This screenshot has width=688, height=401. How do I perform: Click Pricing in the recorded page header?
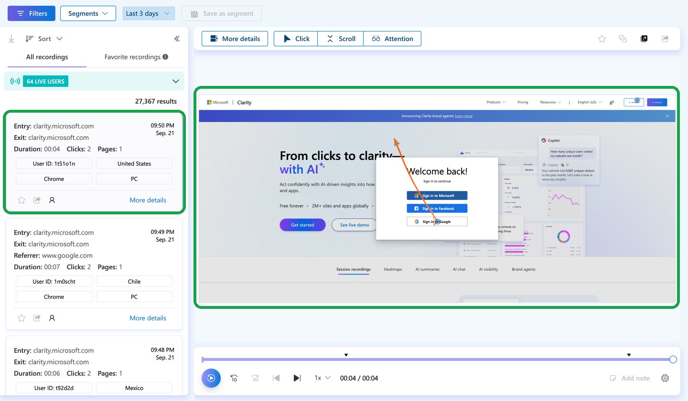(x=523, y=102)
